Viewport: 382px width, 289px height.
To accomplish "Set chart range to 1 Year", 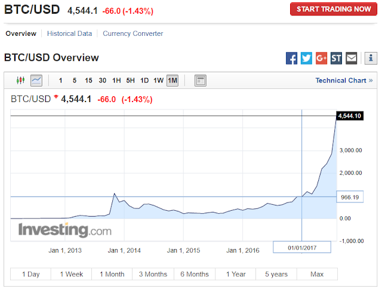I will [236, 274].
